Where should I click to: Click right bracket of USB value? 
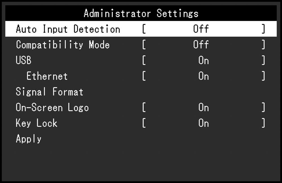pos(263,60)
